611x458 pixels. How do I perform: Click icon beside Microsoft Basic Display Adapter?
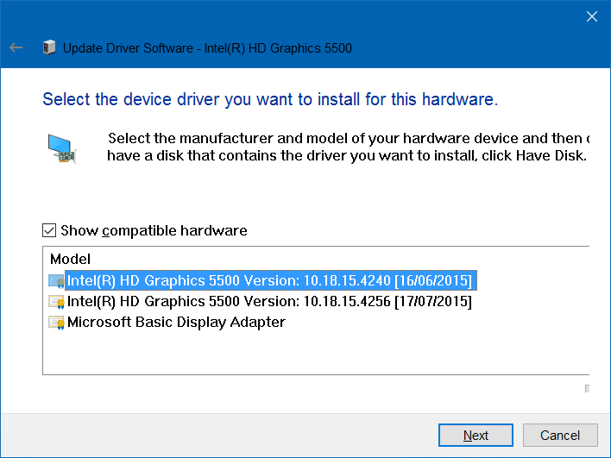pos(56,322)
